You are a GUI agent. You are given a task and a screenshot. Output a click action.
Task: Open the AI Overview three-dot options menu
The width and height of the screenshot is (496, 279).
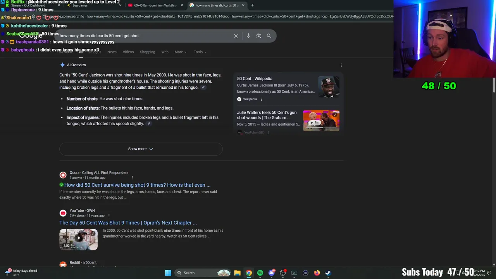[341, 65]
